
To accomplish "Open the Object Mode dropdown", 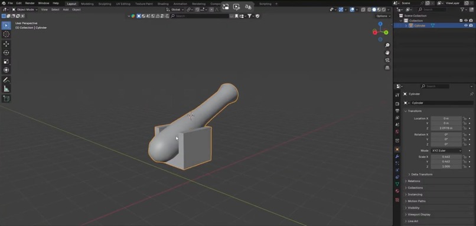I will coord(25,9).
